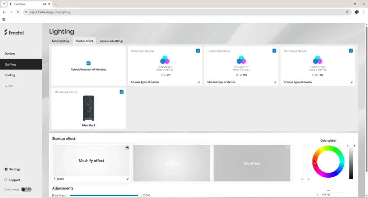Select the Fade in effect radio button
This screenshot has width=368, height=198.
click(x=207, y=148)
